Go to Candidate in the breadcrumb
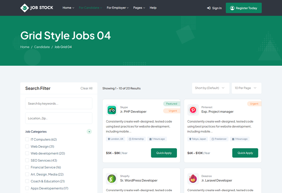 pos(42,47)
